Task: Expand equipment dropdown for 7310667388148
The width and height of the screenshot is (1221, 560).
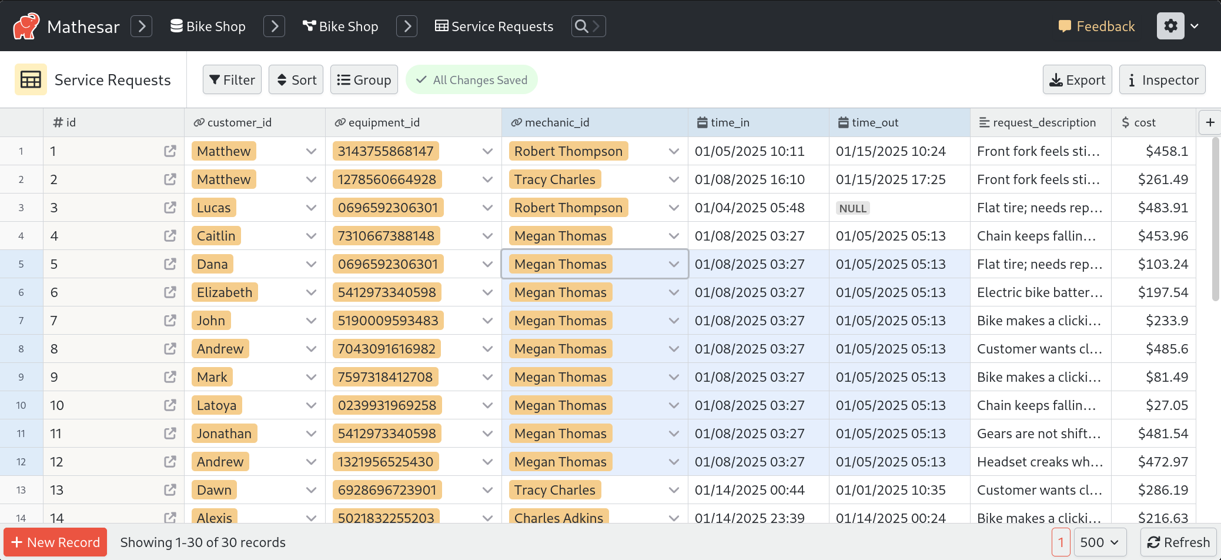Action: click(487, 236)
